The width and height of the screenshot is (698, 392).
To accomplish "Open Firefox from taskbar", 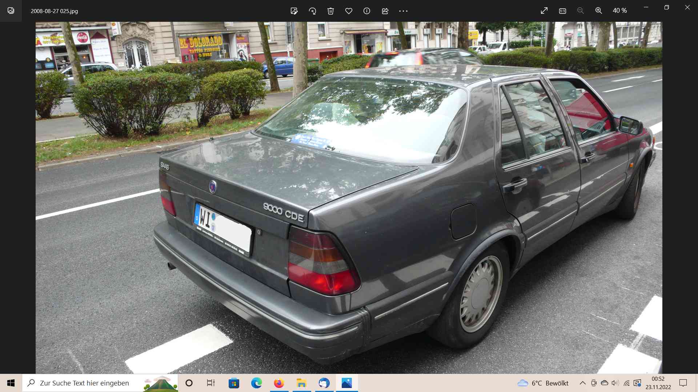I will click(x=279, y=383).
